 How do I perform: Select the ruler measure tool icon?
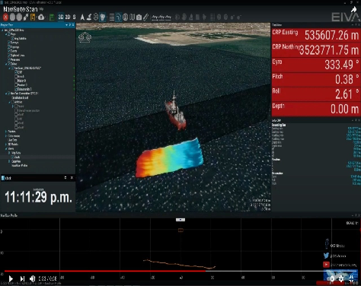coord(145,17)
